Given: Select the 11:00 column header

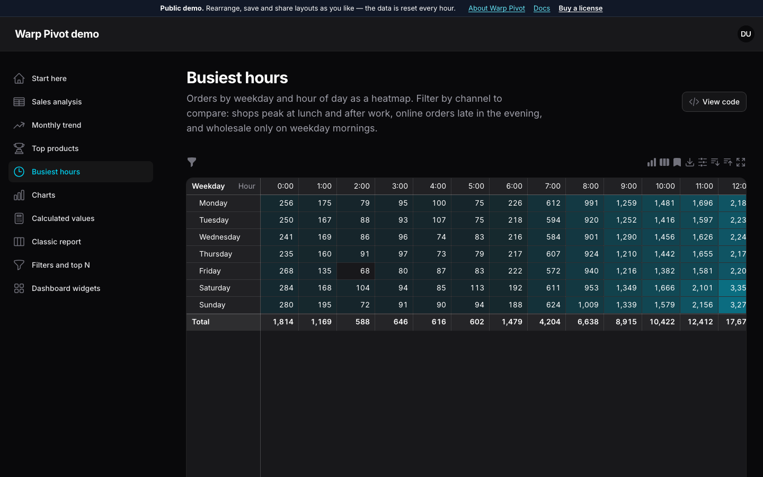Looking at the screenshot, I should pos(699,186).
